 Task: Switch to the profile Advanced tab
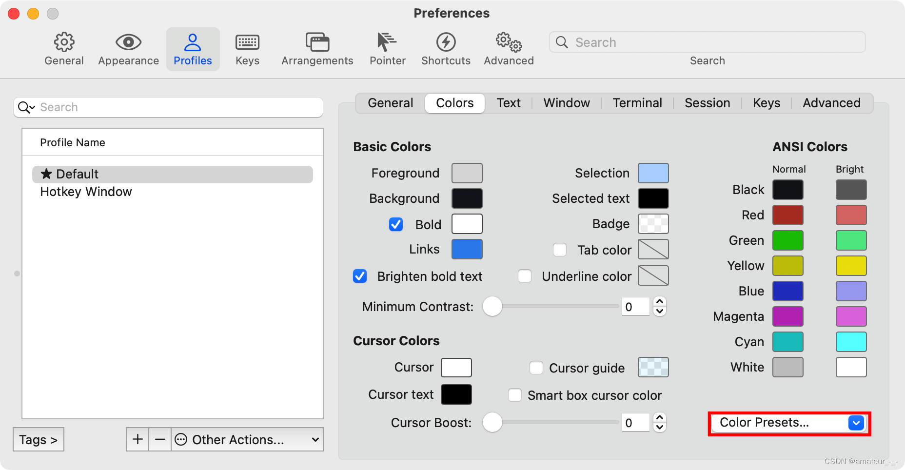pyautogui.click(x=831, y=103)
